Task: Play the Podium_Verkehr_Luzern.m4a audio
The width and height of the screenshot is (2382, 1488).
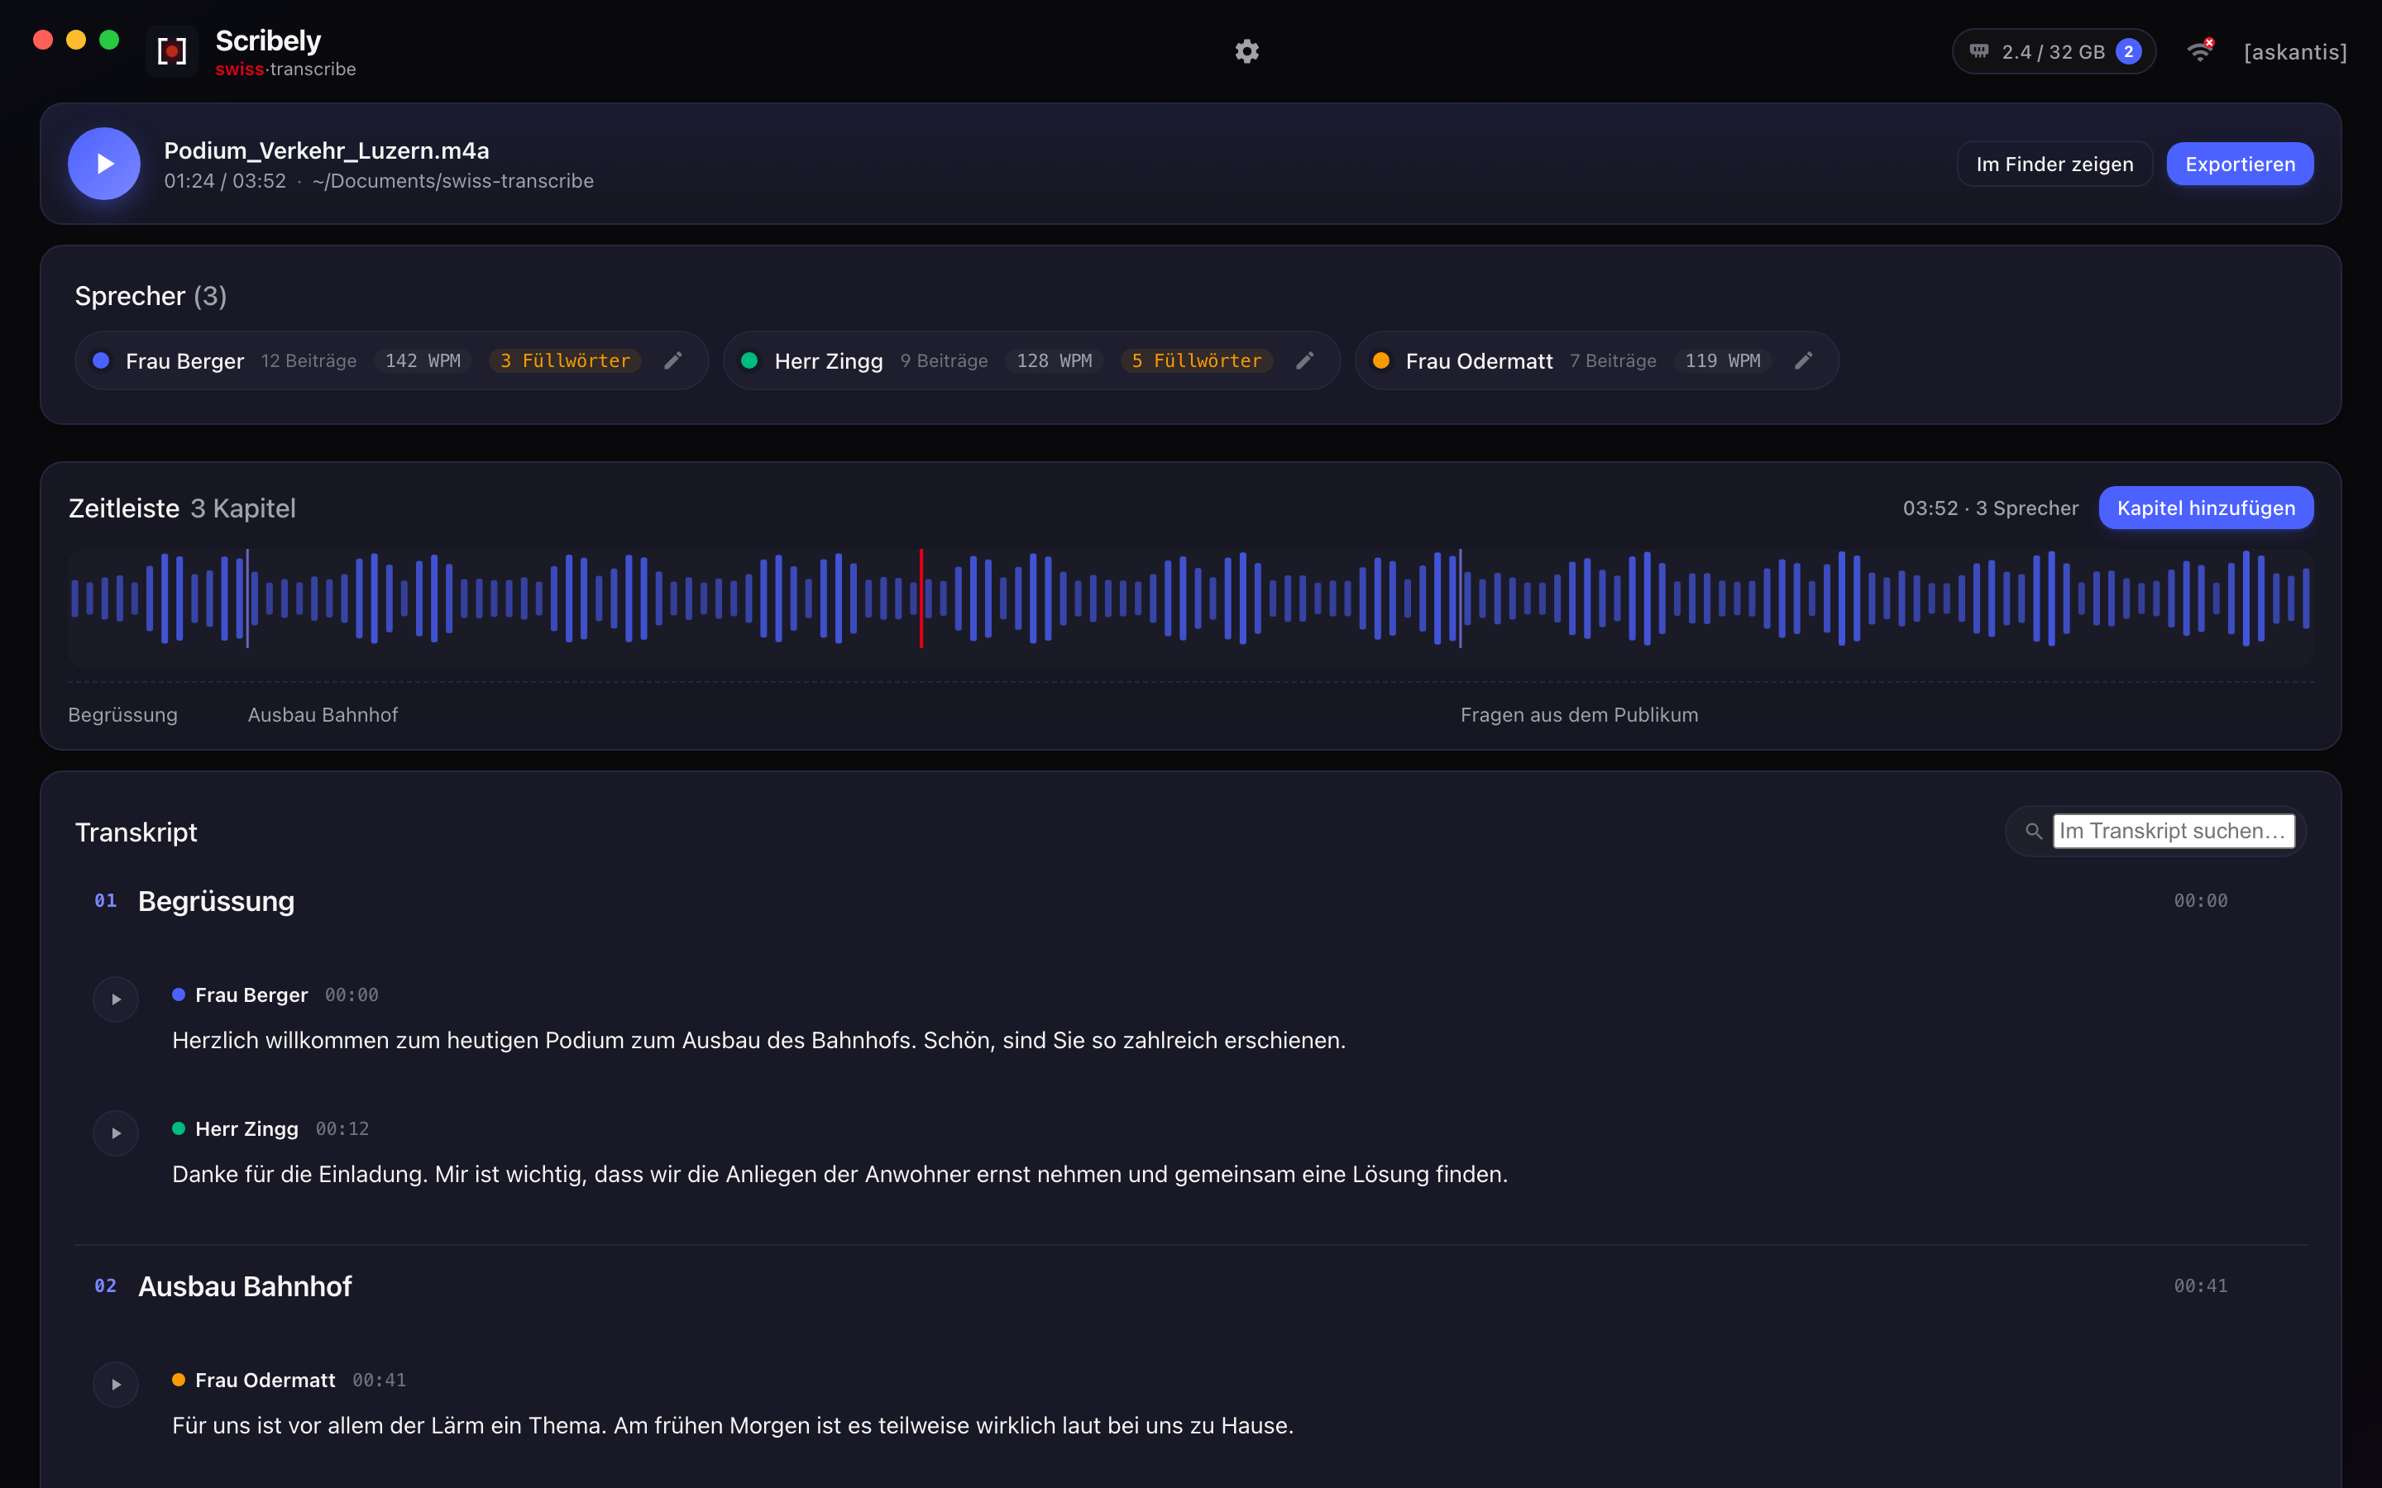Action: [104, 164]
